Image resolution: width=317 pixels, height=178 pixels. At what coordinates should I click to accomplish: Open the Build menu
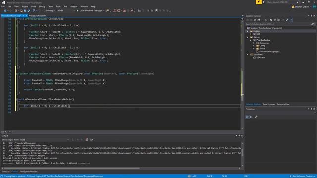pos(33,6)
